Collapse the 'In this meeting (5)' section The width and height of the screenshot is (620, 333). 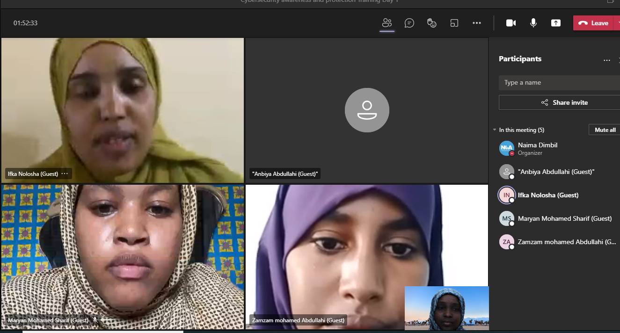[495, 130]
